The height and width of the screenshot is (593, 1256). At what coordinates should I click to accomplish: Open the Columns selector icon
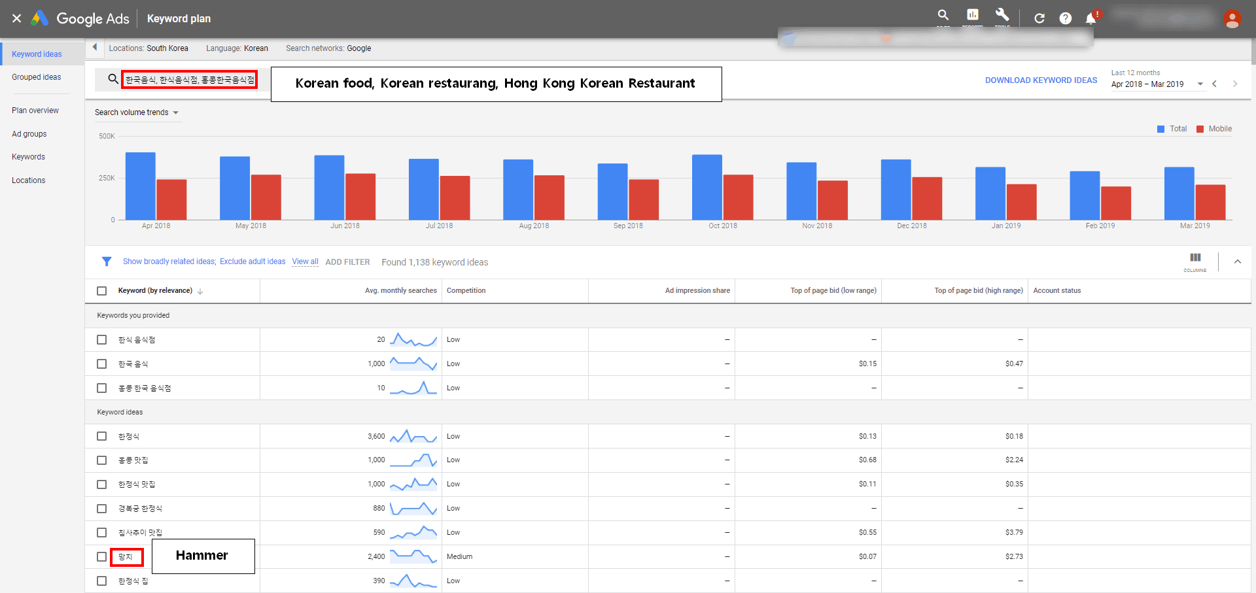(1195, 261)
